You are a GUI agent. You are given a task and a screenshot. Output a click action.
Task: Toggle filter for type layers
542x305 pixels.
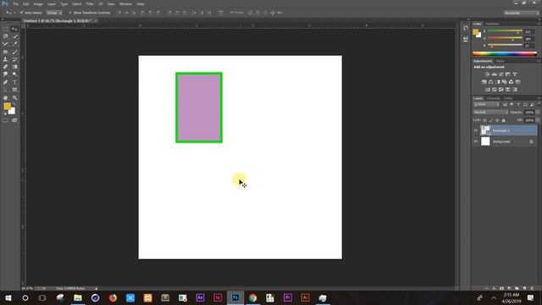tap(518, 104)
